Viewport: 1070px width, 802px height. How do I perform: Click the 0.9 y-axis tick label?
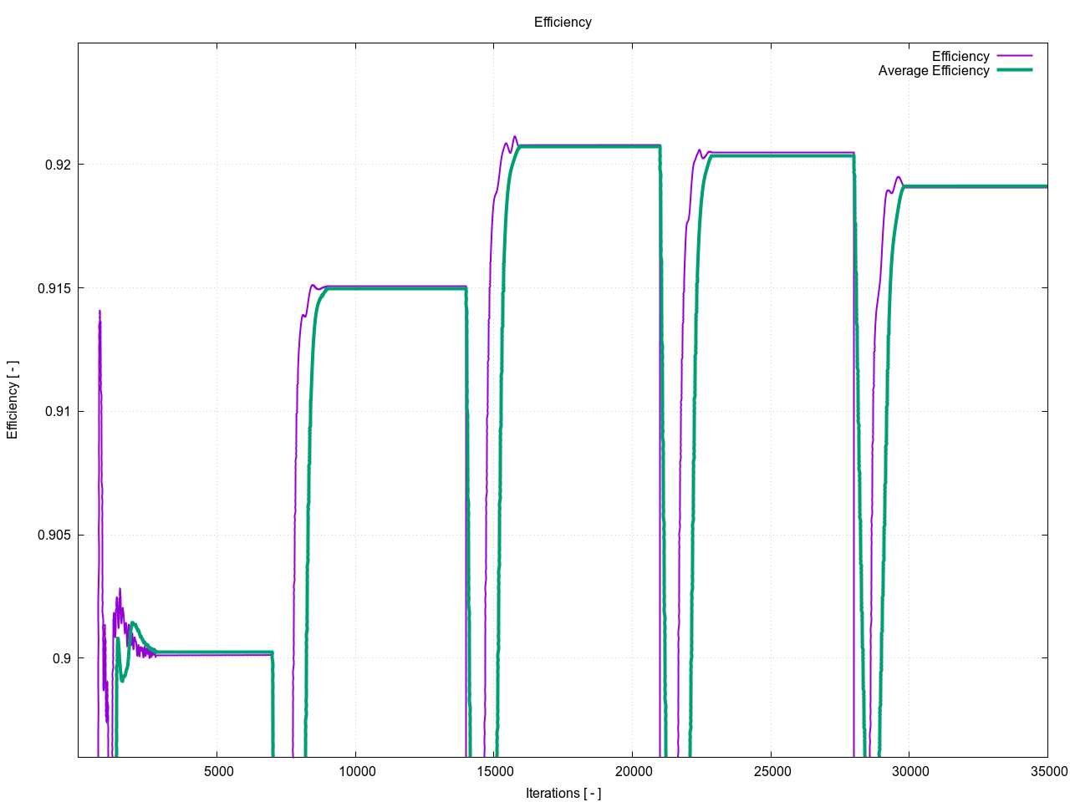61,658
